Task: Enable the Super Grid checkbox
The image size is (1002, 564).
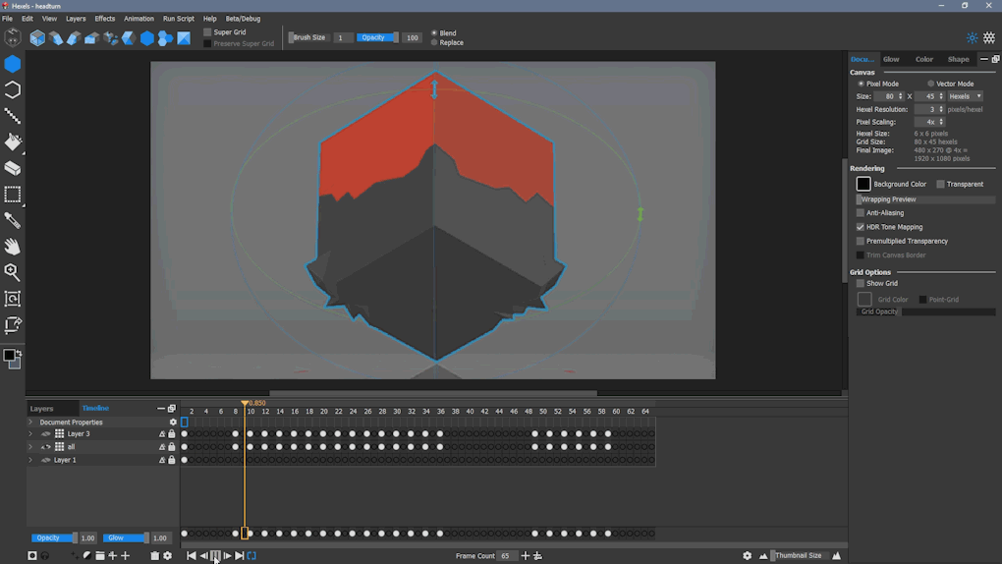Action: coord(207,32)
